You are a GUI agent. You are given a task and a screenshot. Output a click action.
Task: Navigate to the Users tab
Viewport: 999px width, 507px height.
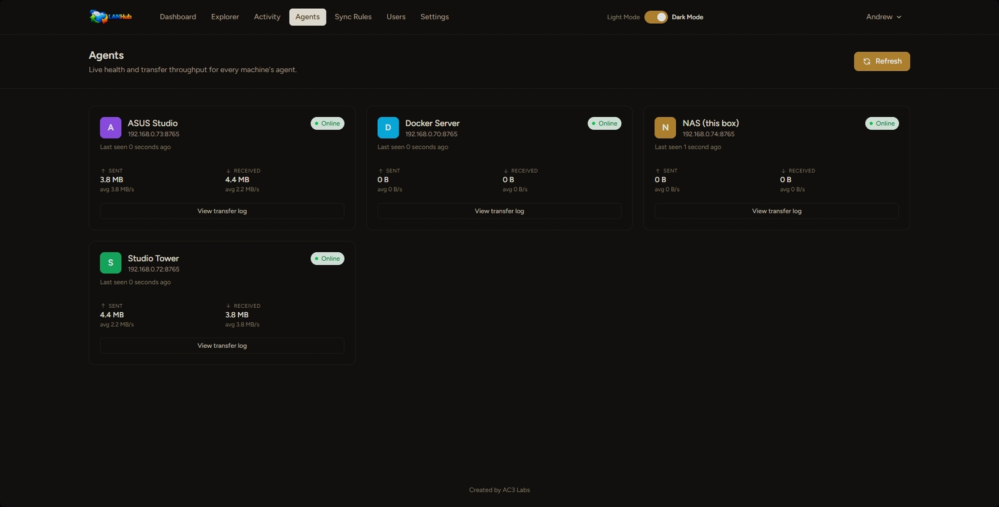[396, 17]
